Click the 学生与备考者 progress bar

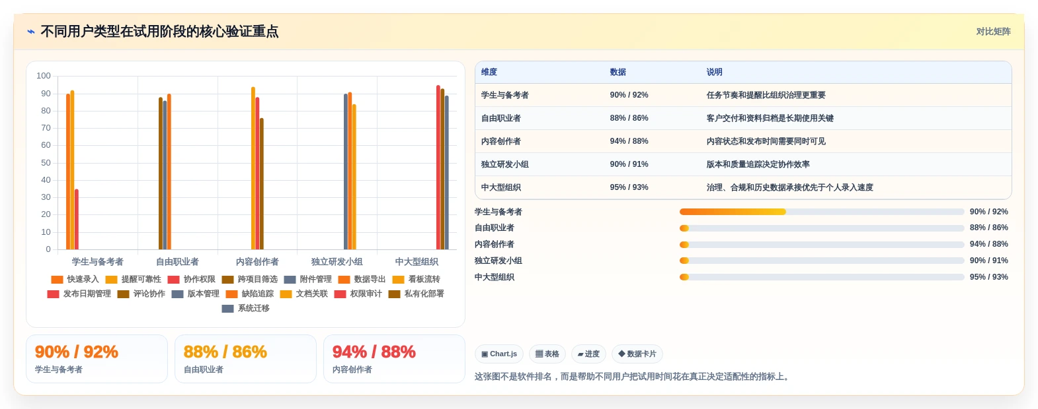(x=822, y=212)
